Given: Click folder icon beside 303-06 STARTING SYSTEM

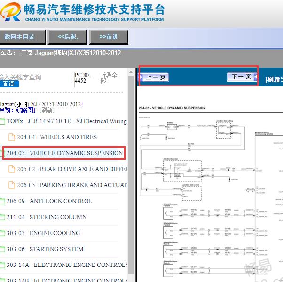Looking at the screenshot, I should tap(2, 249).
